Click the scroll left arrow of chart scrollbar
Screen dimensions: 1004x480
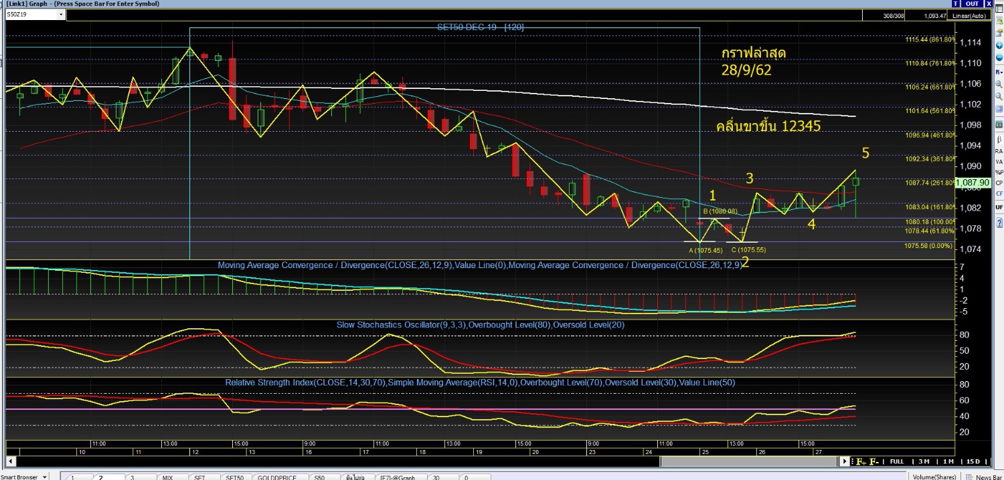11,461
